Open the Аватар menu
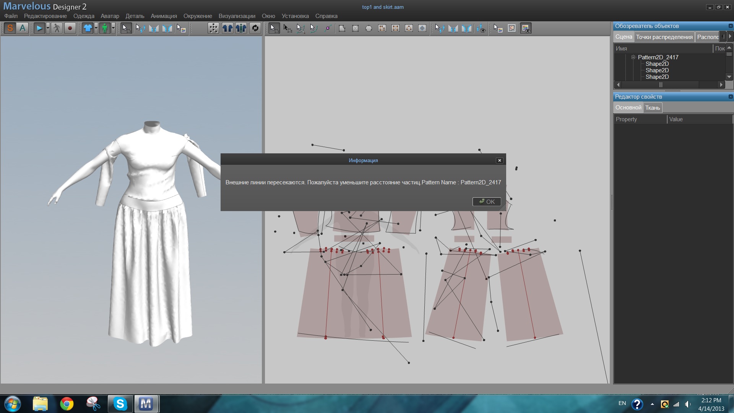The width and height of the screenshot is (734, 413). [110, 16]
